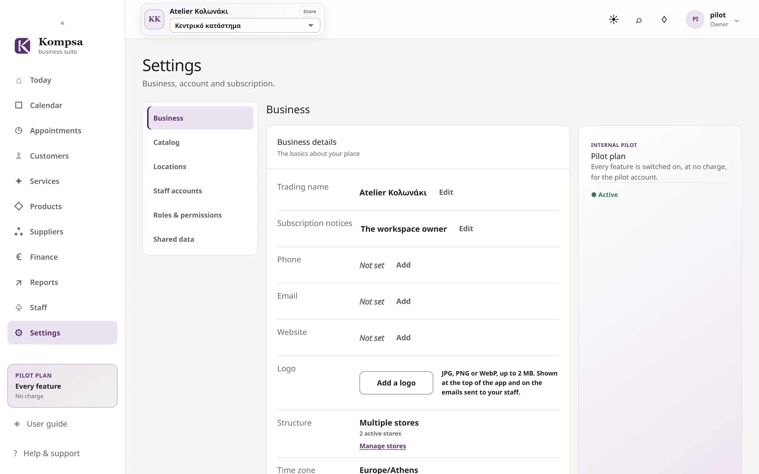Navigate to Customers
Viewport: 759px width, 474px height.
[x=62, y=156]
